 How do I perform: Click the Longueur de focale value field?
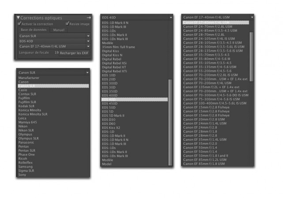57,52
